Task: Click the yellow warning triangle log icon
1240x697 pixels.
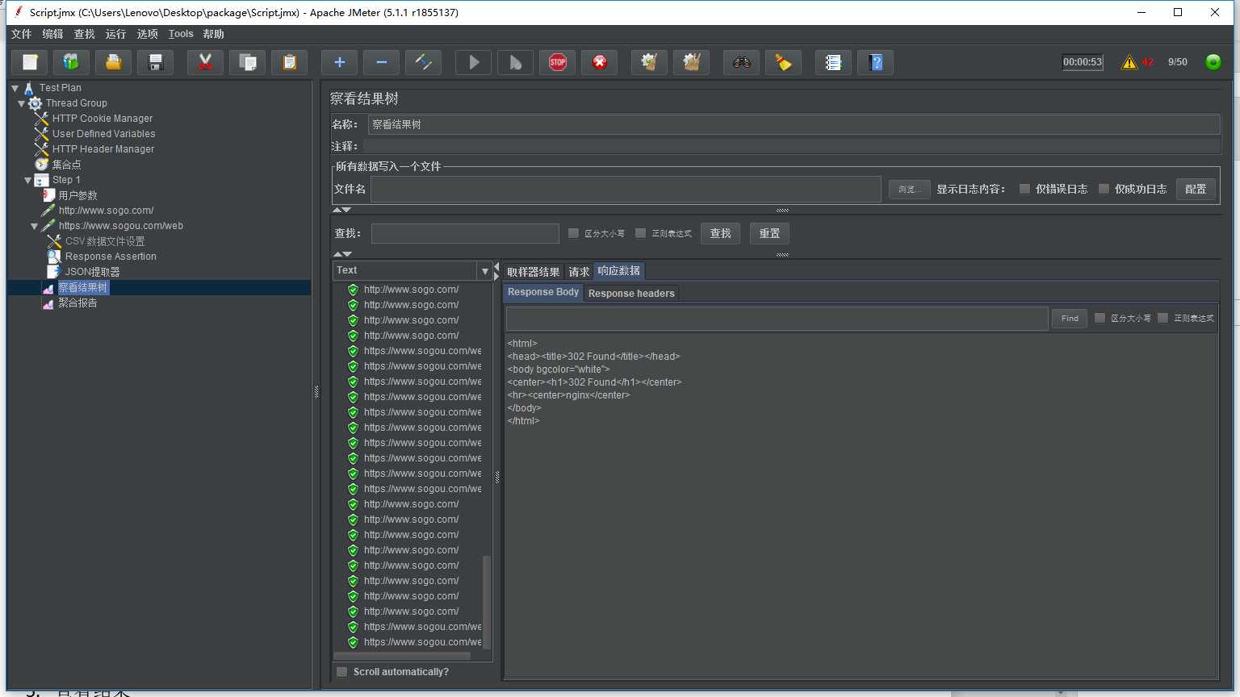Action: 1129,62
